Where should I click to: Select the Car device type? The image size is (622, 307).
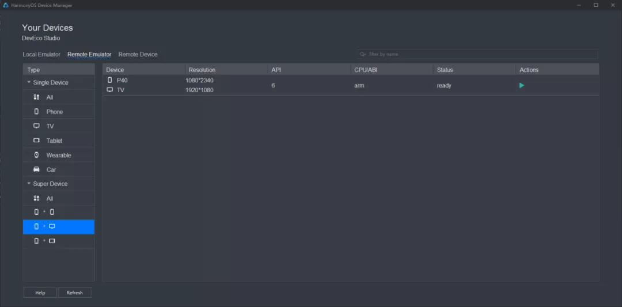pyautogui.click(x=59, y=169)
